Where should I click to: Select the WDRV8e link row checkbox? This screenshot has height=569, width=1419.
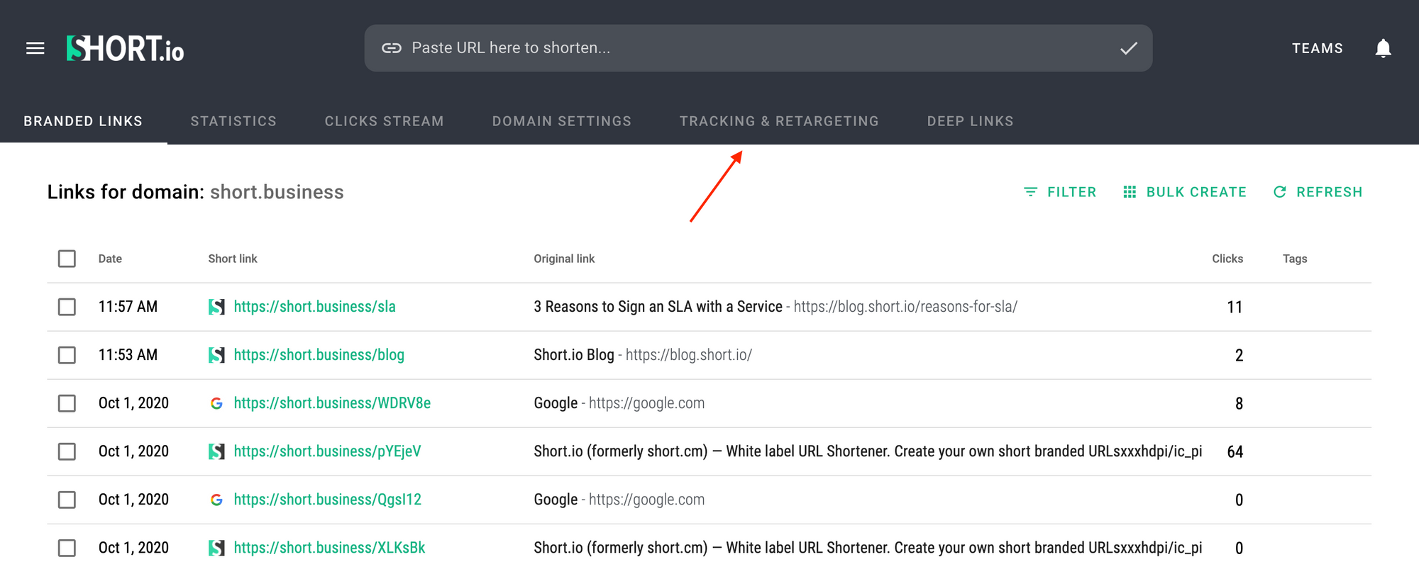click(x=67, y=403)
